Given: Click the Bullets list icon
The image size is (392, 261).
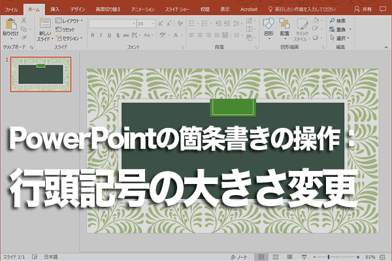Looking at the screenshot, I should 192,23.
